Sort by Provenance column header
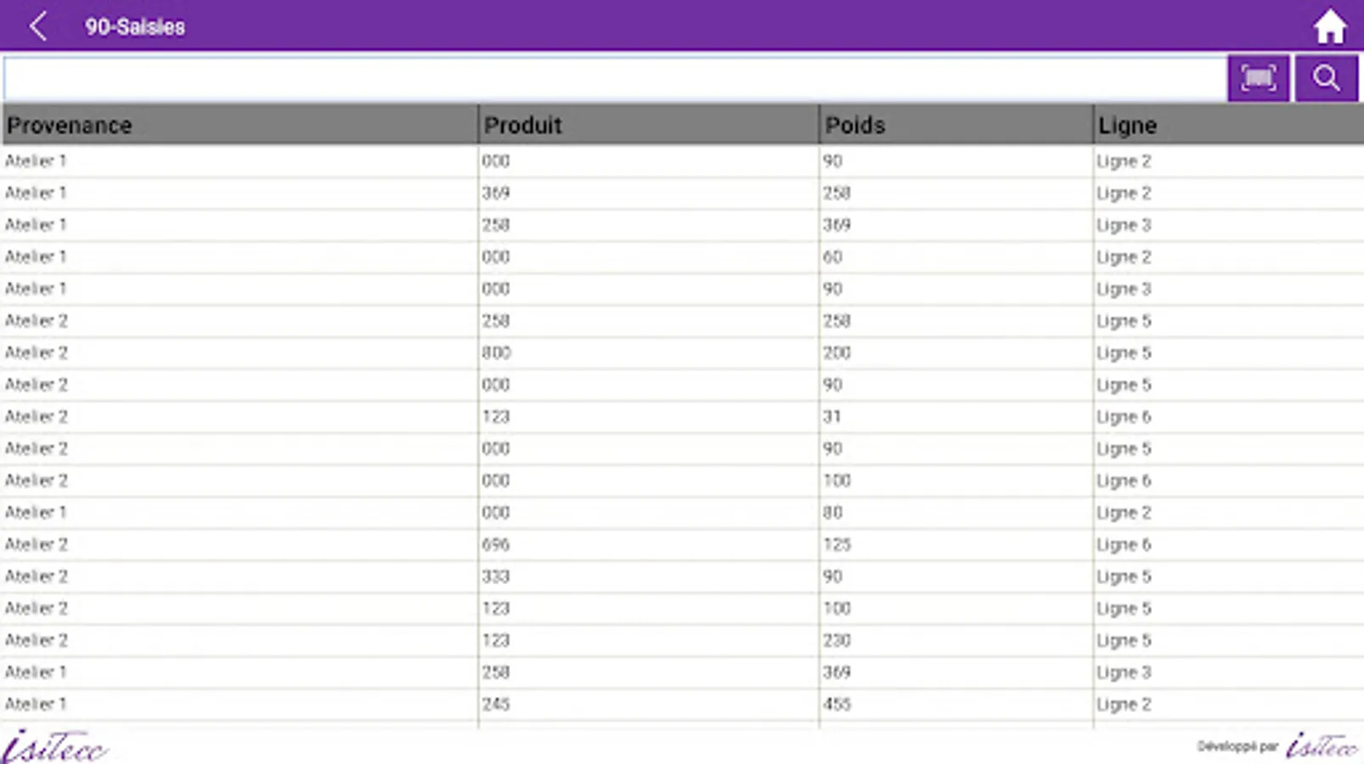Screen dimensions: 1364x764 240,125
